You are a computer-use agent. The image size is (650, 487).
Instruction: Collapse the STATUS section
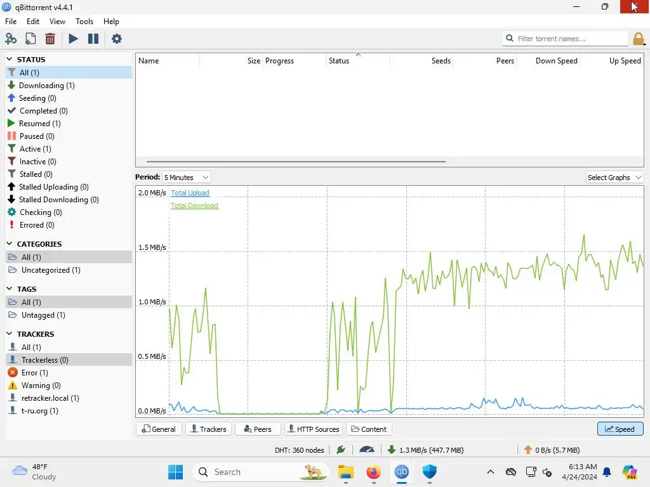[x=10, y=59]
